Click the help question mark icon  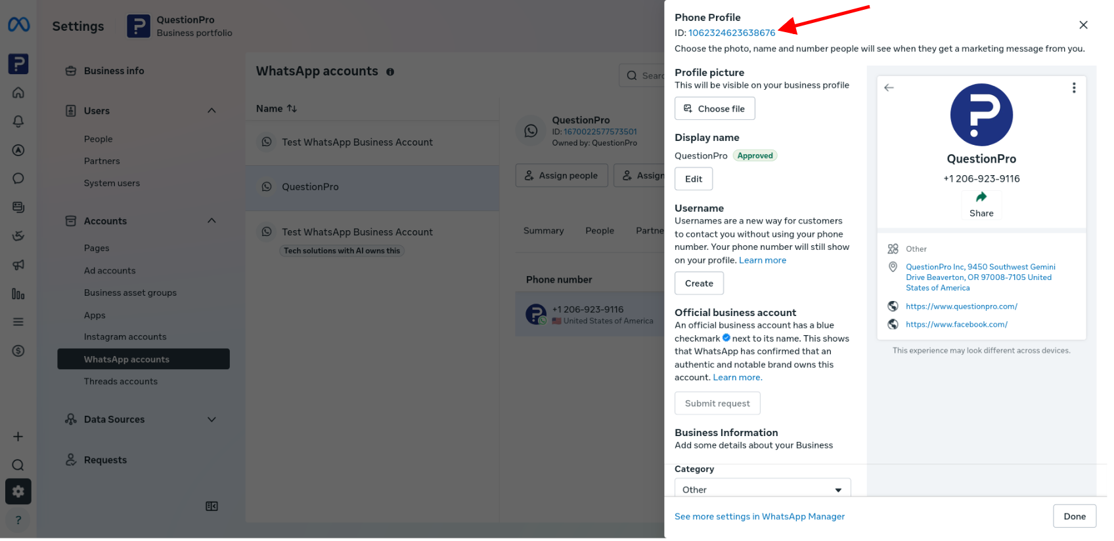(18, 520)
